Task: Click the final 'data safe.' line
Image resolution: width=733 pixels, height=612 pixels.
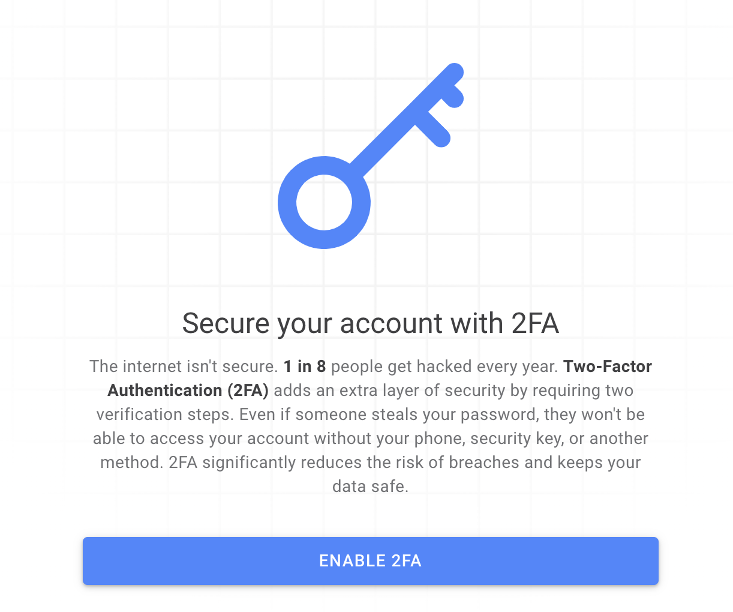Action: point(371,486)
